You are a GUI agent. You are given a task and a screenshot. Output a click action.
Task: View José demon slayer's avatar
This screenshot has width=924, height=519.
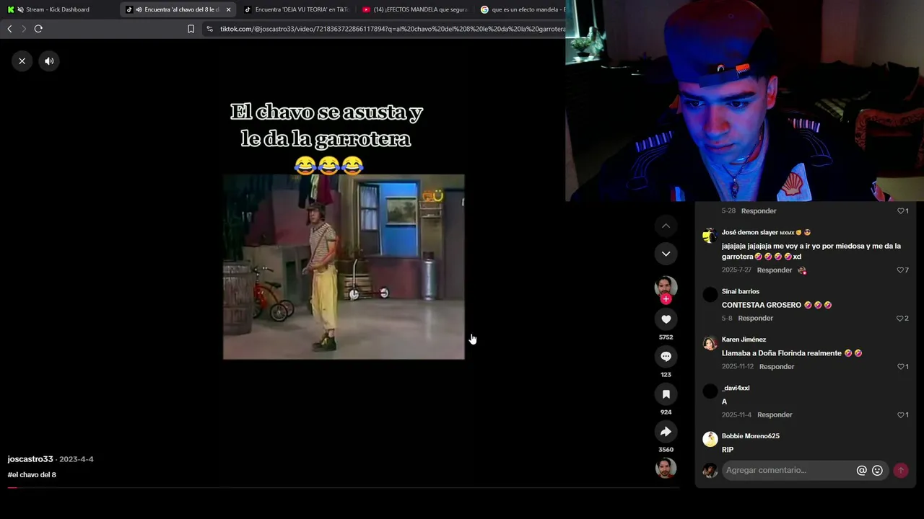(710, 235)
